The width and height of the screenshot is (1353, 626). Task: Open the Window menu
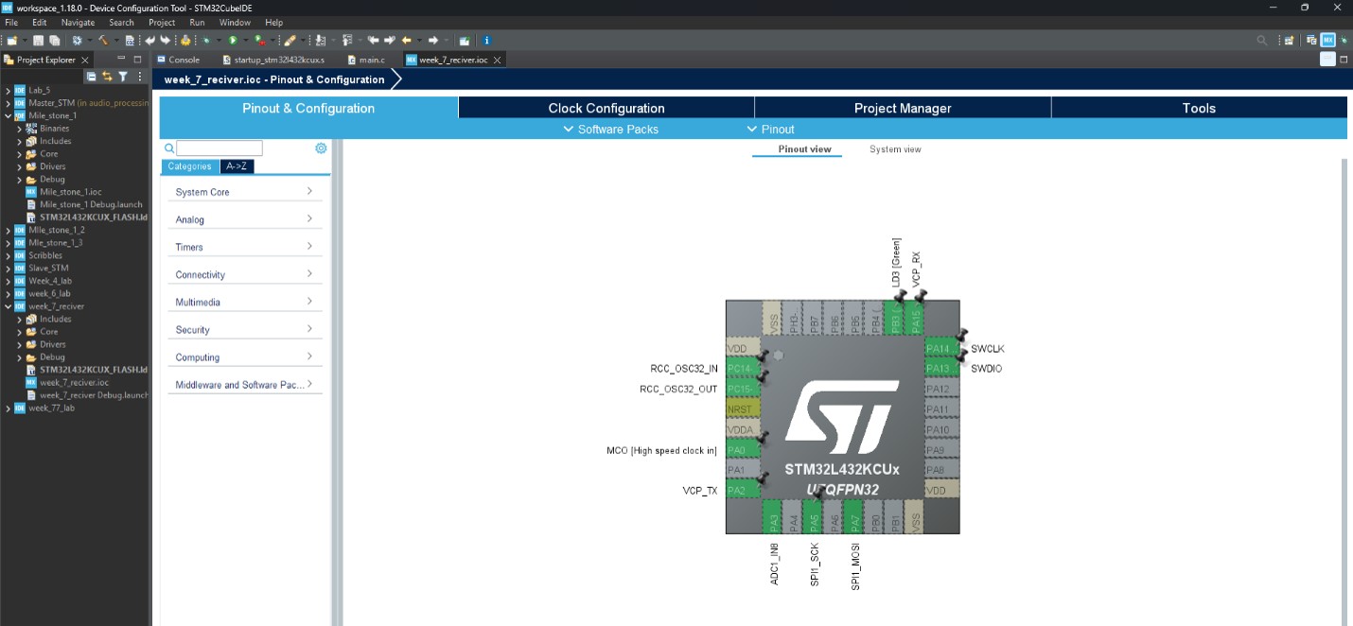(x=235, y=22)
